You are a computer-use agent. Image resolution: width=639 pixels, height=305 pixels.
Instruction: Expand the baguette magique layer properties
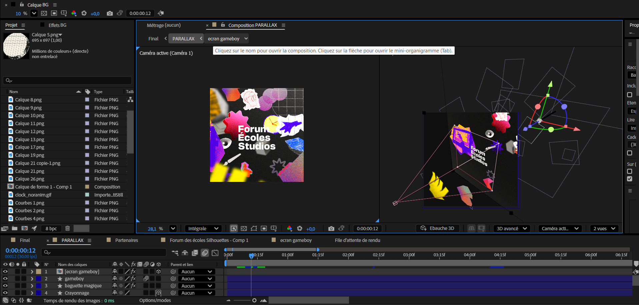tap(32, 286)
